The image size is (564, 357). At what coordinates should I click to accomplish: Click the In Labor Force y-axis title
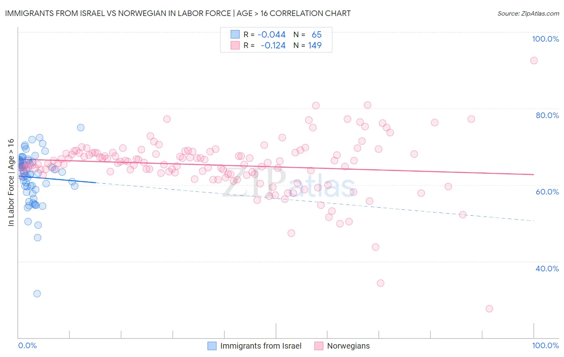pyautogui.click(x=11, y=183)
